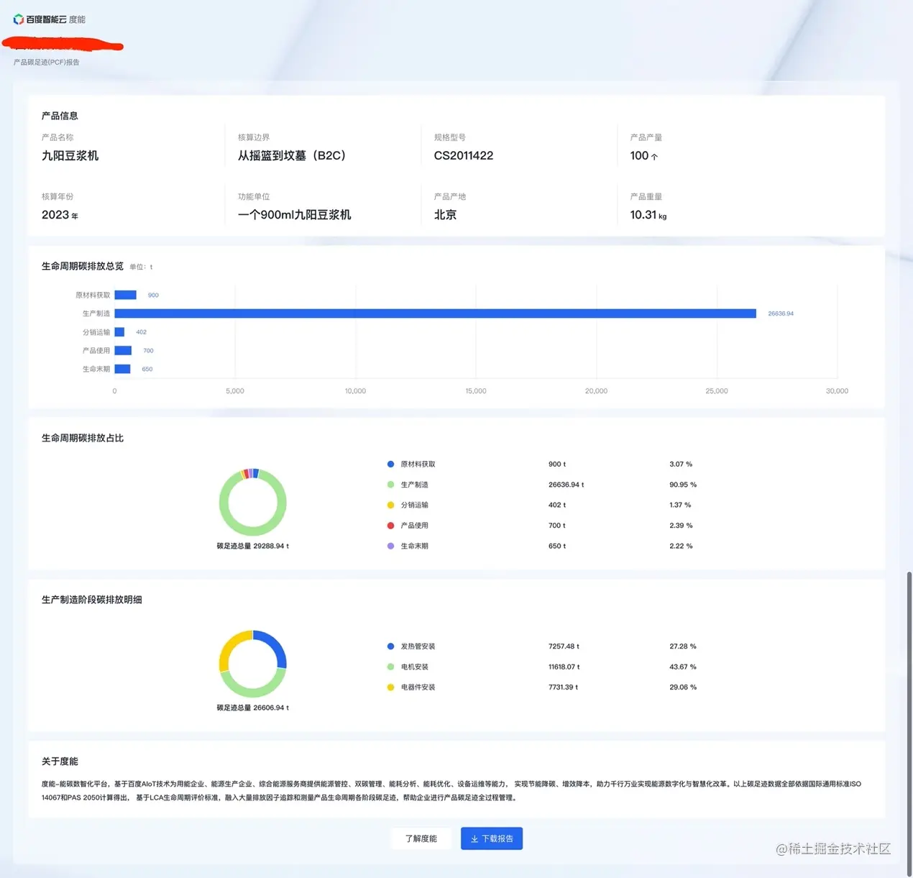
Task: Click the 7257.48 t value
Action: point(564,646)
